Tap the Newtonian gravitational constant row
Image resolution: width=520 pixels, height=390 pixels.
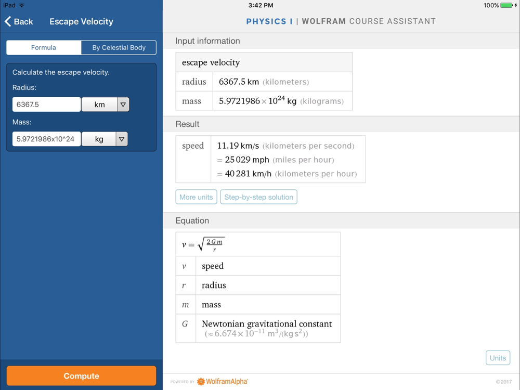click(258, 328)
